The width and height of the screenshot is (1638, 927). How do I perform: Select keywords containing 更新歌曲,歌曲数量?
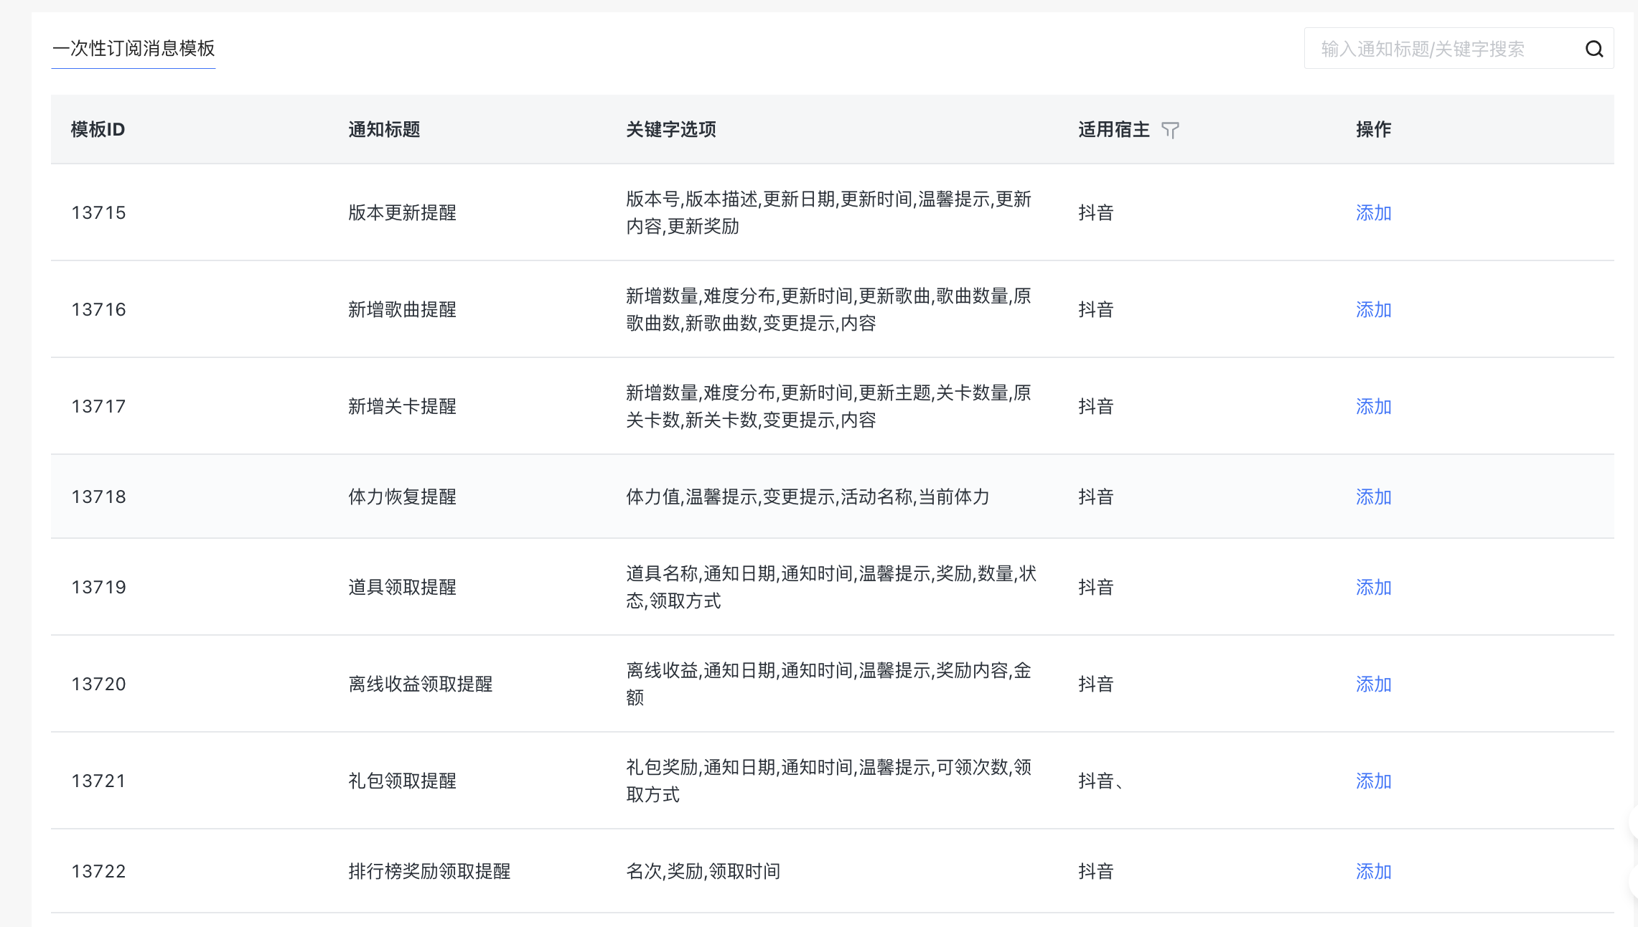point(828,309)
